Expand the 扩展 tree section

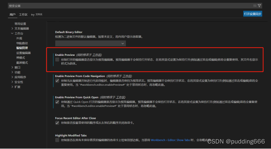(12, 87)
